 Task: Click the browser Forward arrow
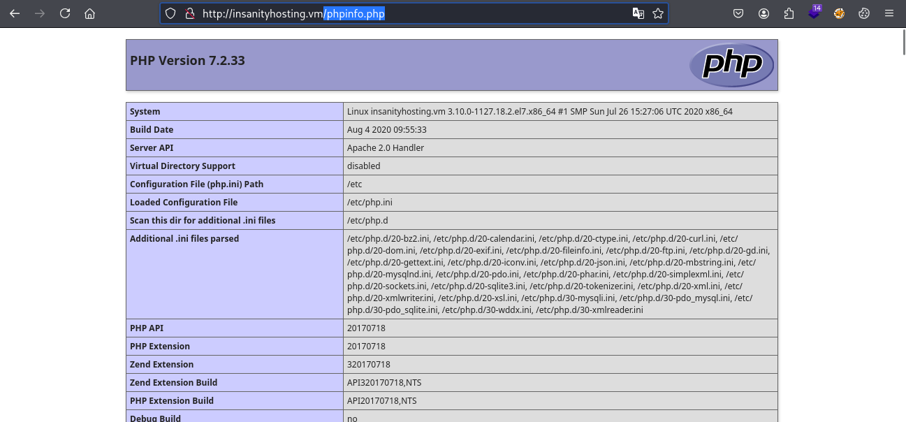pos(40,13)
